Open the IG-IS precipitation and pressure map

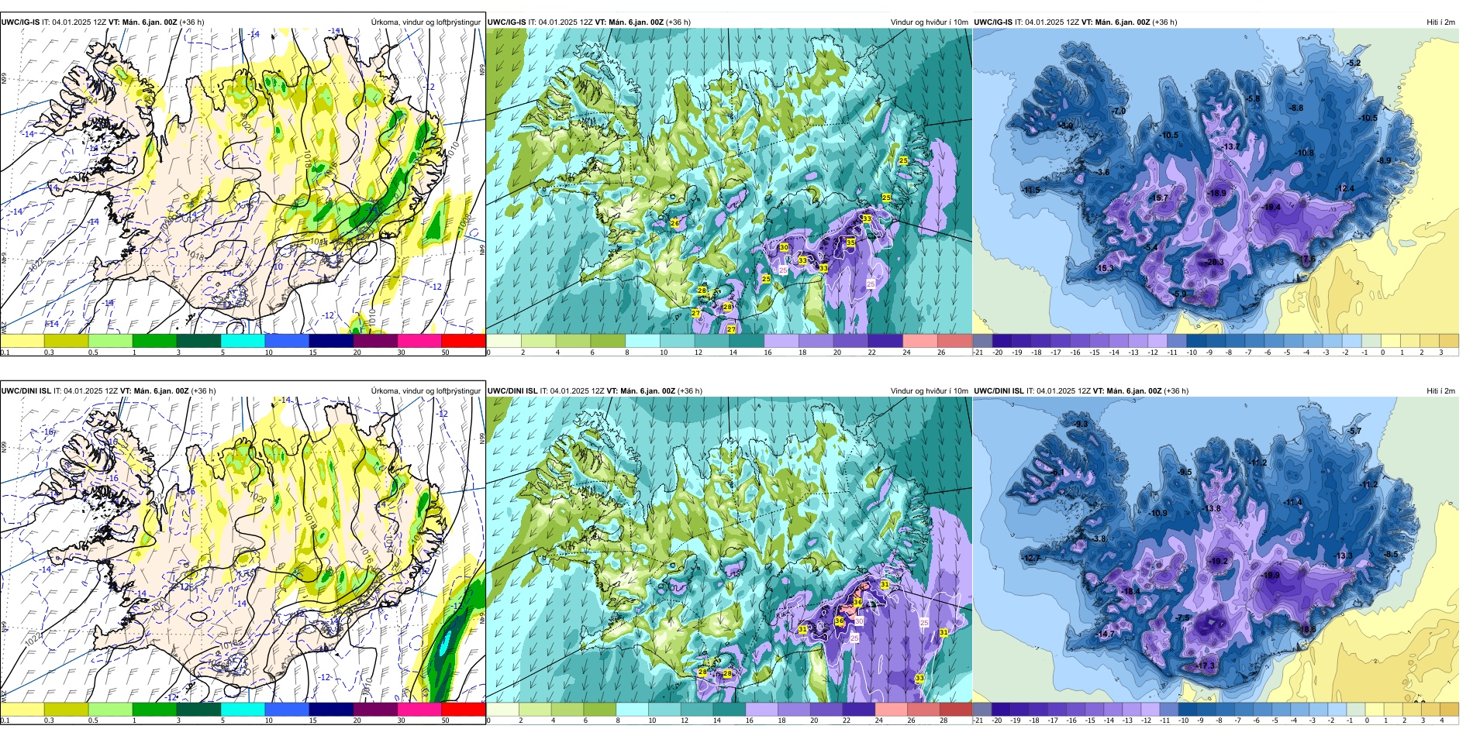click(x=243, y=181)
